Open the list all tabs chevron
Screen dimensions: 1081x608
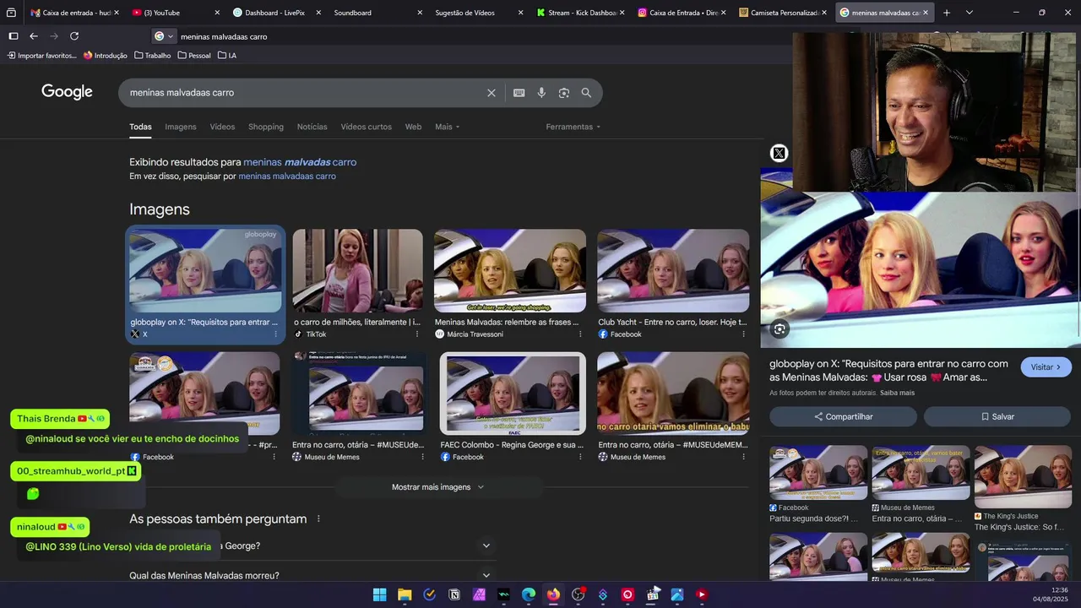969,13
